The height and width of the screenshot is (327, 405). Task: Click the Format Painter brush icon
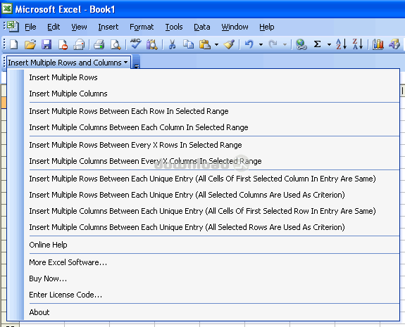tap(229, 44)
